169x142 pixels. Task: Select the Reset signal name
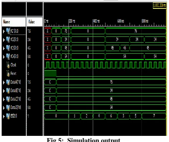click(13, 73)
